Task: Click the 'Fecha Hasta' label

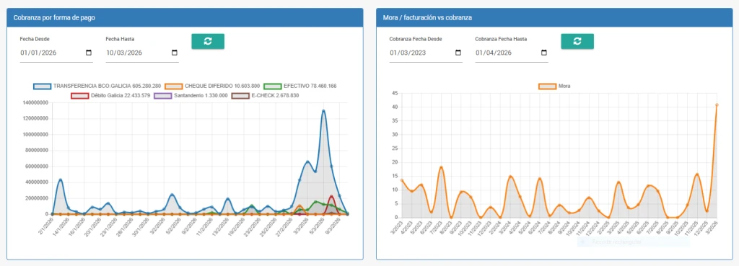Action: [x=120, y=39]
